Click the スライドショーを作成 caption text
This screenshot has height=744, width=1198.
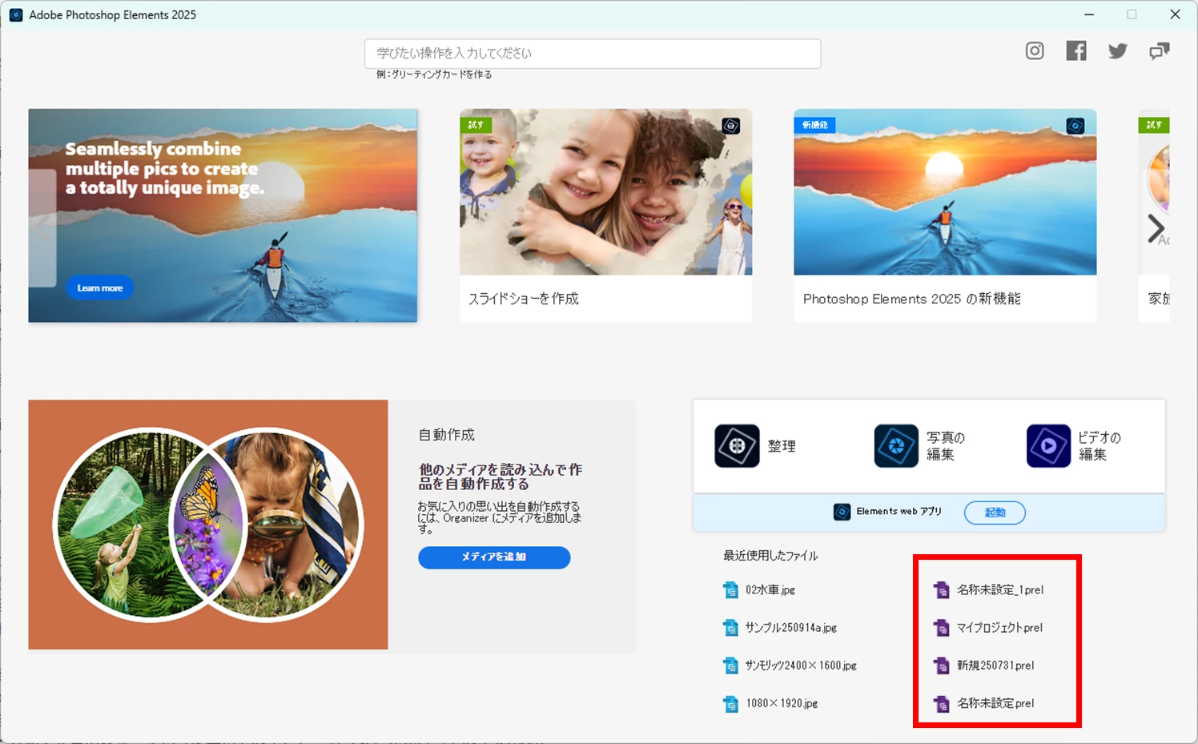[x=524, y=299]
